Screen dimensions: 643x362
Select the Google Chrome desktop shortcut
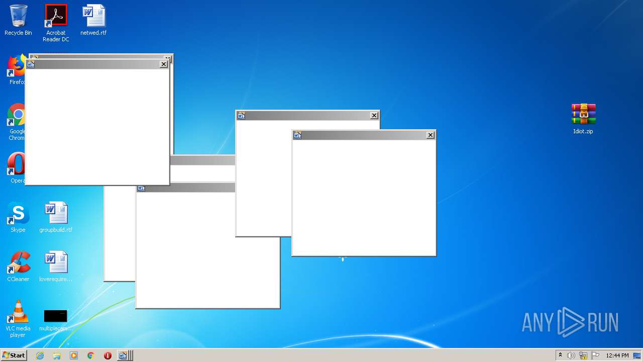click(x=17, y=122)
